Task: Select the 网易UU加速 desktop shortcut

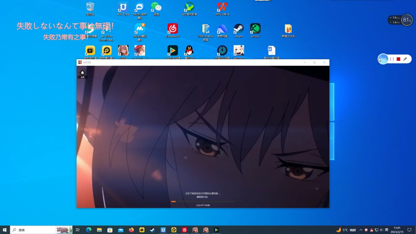Action: pyautogui.click(x=222, y=52)
